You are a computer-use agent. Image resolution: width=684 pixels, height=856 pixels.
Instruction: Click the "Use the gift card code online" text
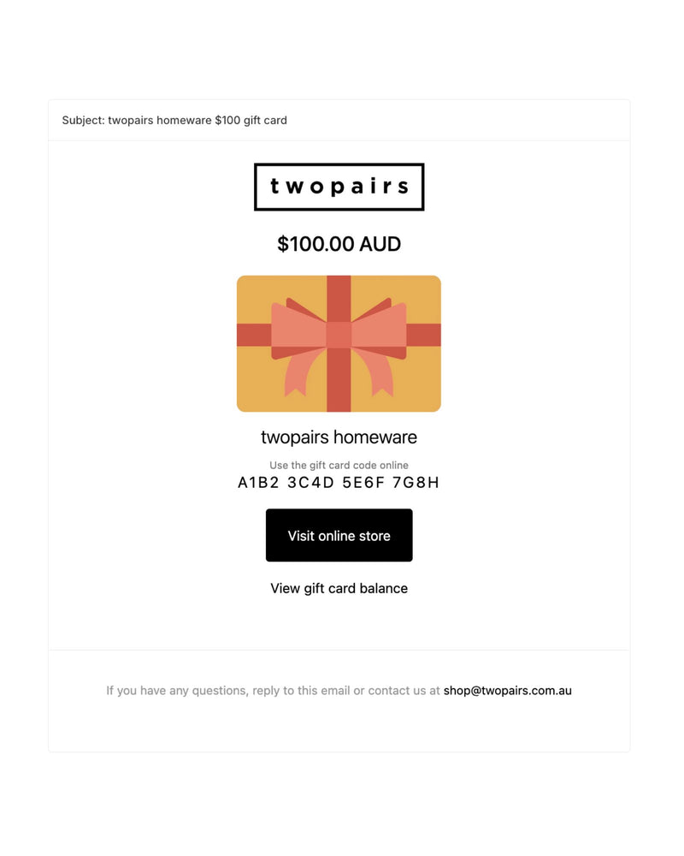339,466
